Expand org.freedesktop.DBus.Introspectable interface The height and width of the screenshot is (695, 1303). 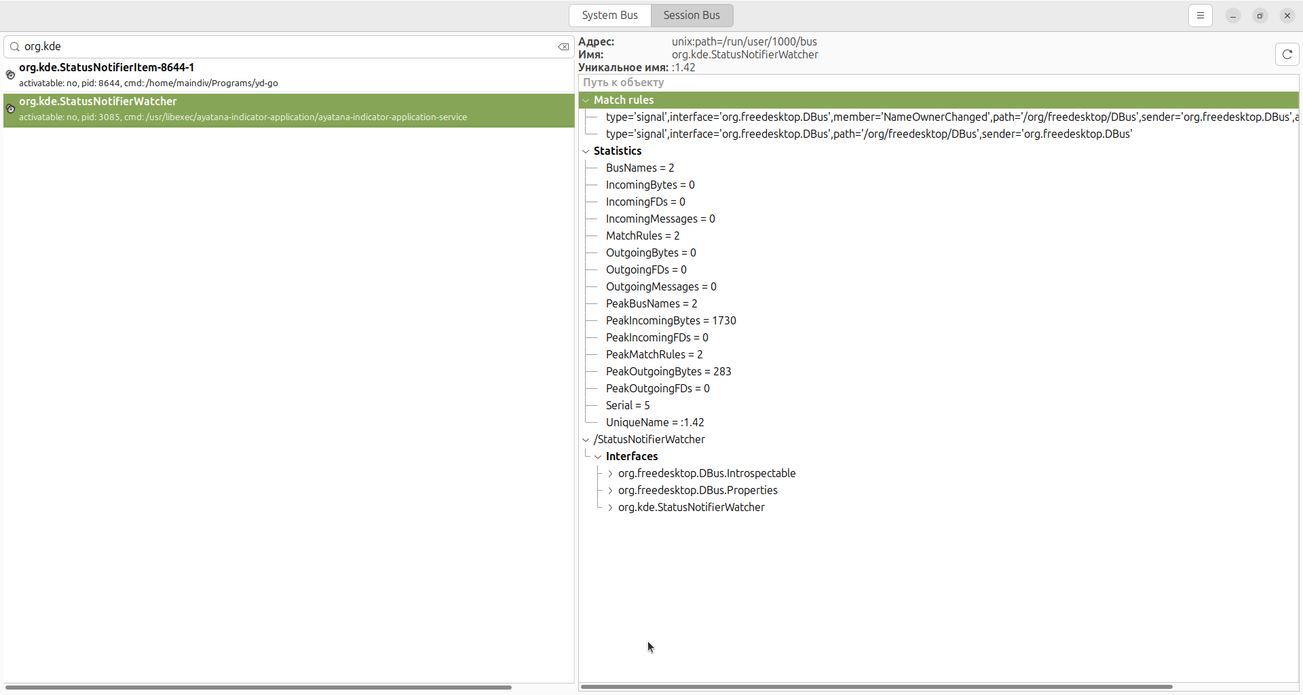click(x=610, y=474)
